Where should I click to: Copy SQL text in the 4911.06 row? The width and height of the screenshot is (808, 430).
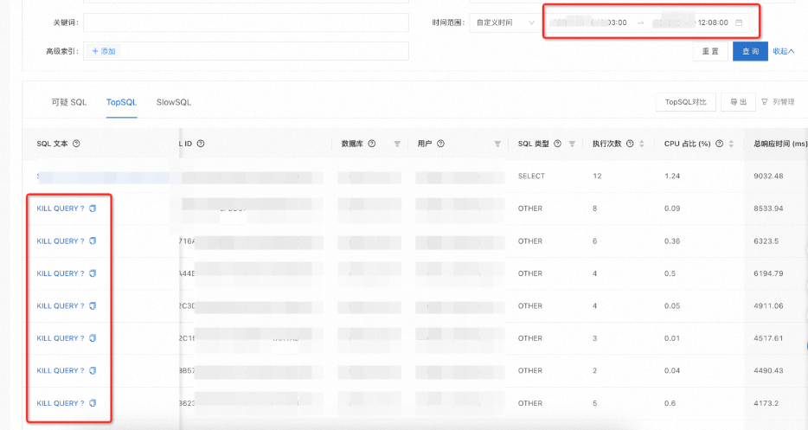point(93,305)
